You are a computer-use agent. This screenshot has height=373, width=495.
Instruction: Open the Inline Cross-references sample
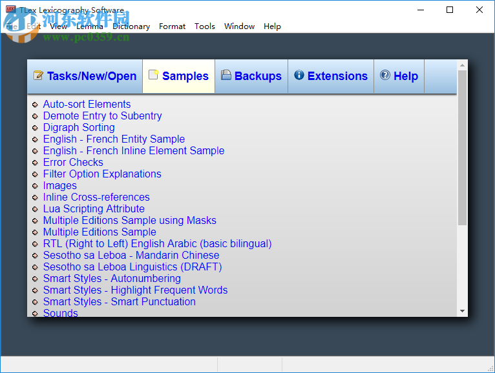coord(96,197)
